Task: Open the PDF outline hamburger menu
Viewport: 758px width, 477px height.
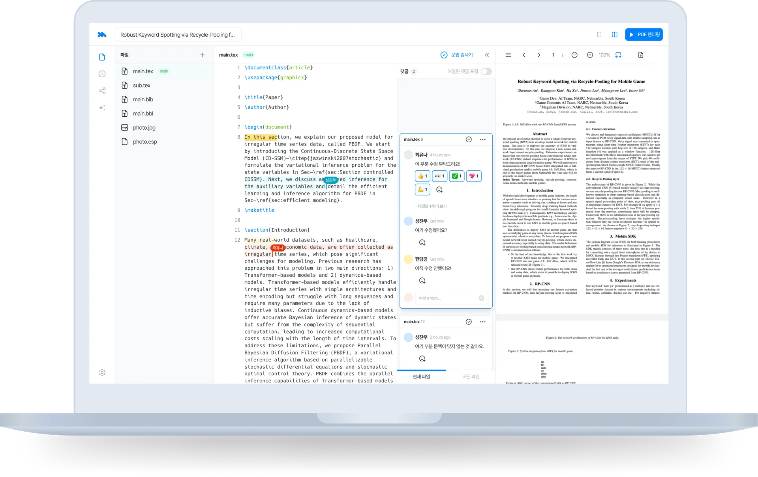Action: [x=508, y=55]
